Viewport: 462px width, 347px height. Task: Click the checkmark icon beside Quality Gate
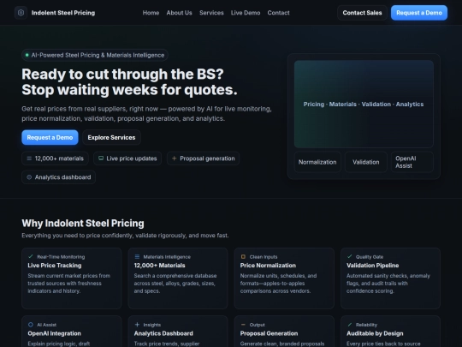[349, 256]
